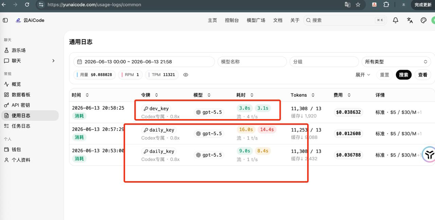
Task: Click the 查看 button
Action: click(423, 75)
